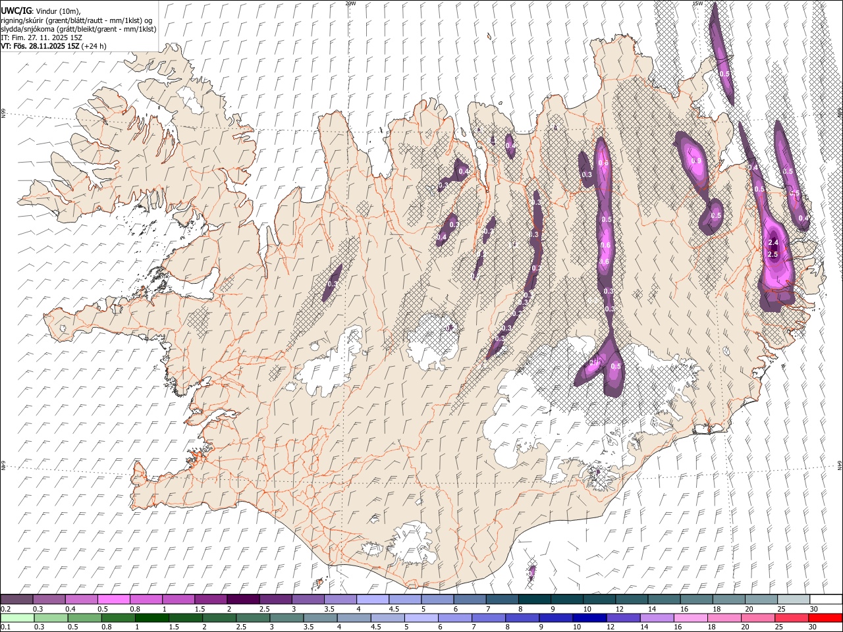Select the dark teal 8 swatch, upper scale

pyautogui.click(x=534, y=599)
